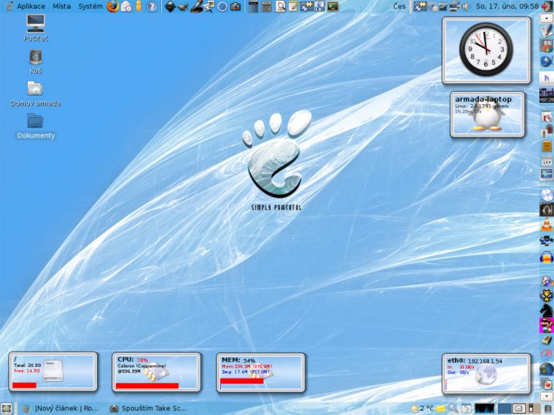Open the calculator launcher

(x=266, y=7)
